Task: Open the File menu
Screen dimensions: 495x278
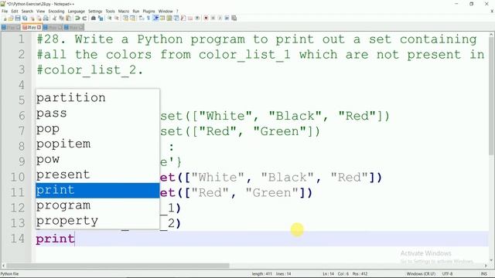Action: (x=5, y=11)
